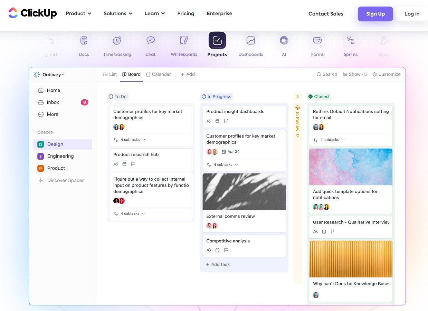
Task: Switch to the Calendar view tab
Action: click(159, 74)
